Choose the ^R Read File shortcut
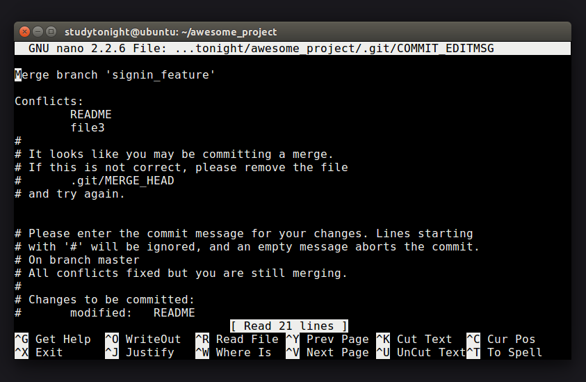The width and height of the screenshot is (586, 382). [237, 339]
